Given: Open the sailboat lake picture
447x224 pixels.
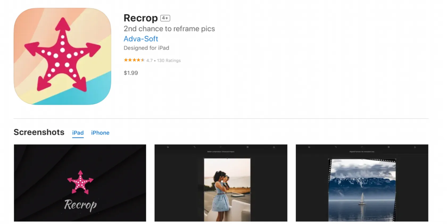Looking at the screenshot, I should click(362, 190).
